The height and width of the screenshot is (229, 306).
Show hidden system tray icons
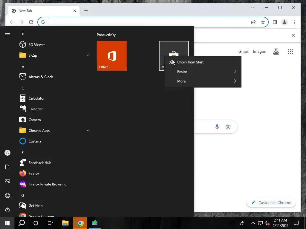pyautogui.click(x=253, y=223)
